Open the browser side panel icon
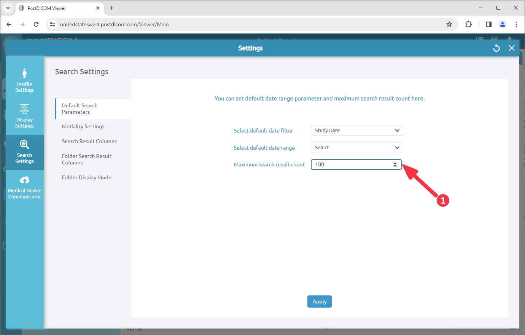This screenshot has height=335, width=525. pyautogui.click(x=488, y=24)
